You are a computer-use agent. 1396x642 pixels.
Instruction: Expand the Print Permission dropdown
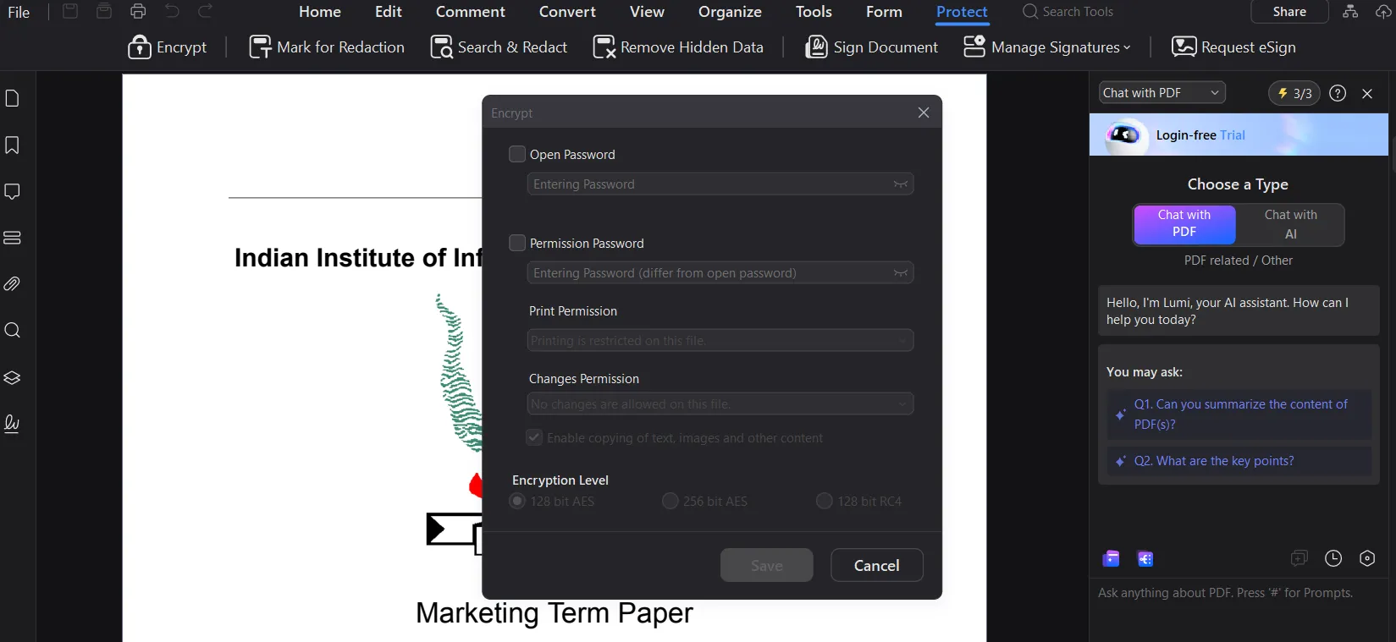(x=720, y=340)
